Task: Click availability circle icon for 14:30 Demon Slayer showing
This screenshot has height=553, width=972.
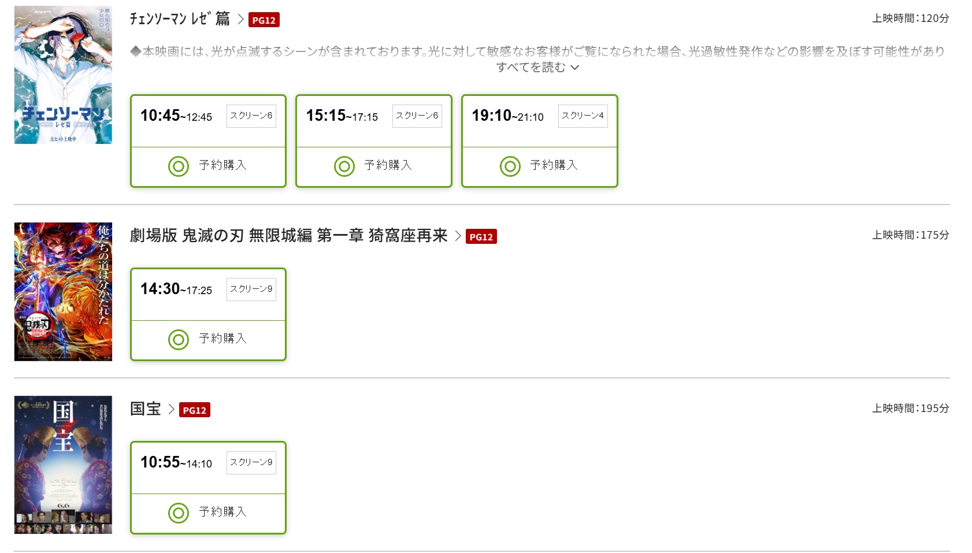Action: pyautogui.click(x=179, y=340)
